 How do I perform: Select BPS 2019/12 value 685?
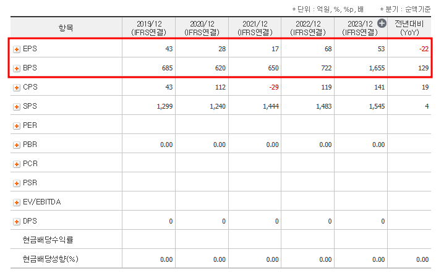click(x=168, y=68)
